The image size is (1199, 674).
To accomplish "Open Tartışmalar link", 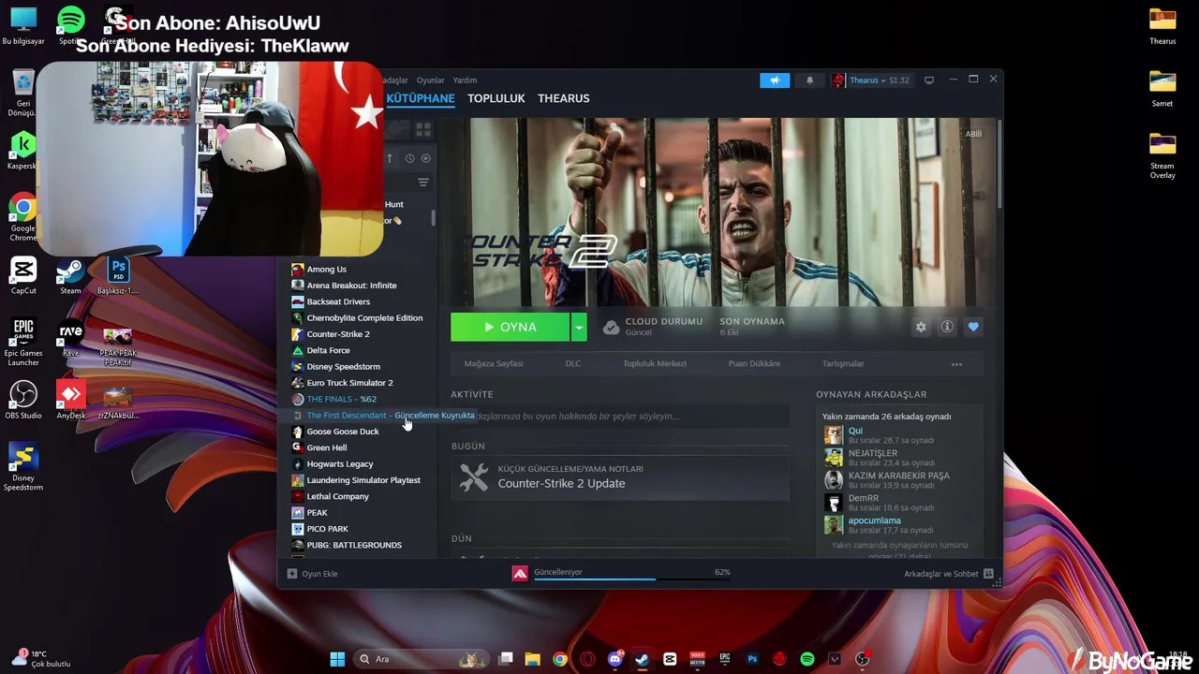I will tap(843, 363).
